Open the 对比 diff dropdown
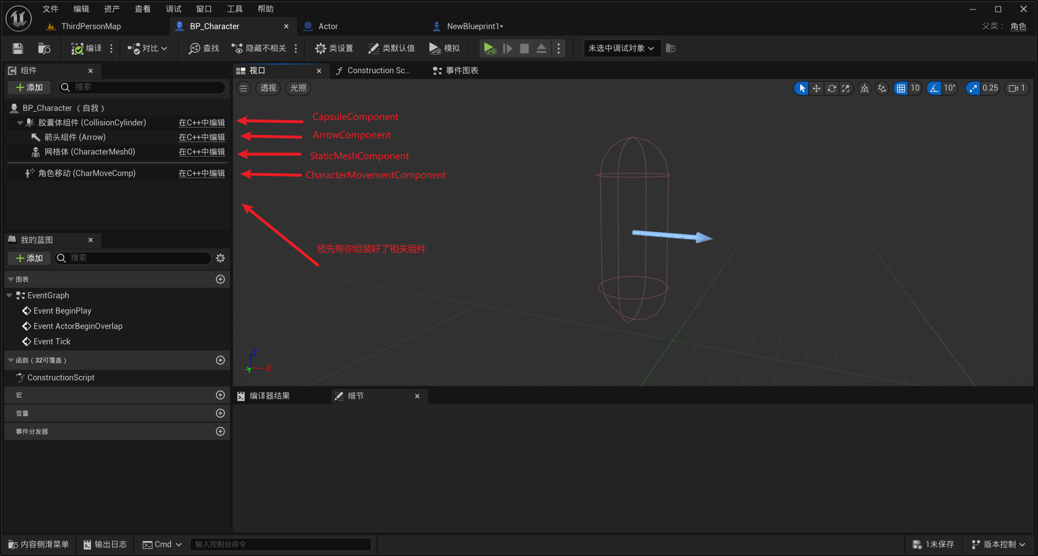Image resolution: width=1038 pixels, height=556 pixels. 148,49
